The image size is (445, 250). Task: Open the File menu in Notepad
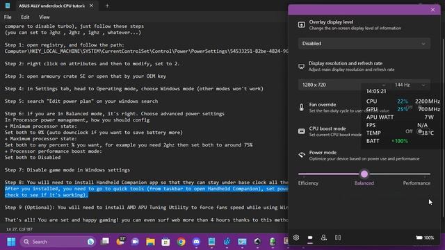click(x=8, y=17)
